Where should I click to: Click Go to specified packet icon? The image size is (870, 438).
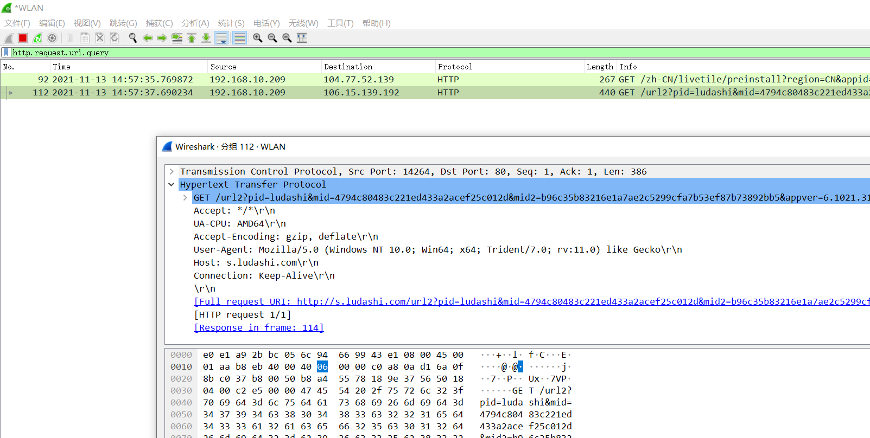177,38
